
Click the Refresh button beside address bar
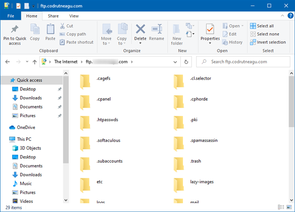tap(186, 62)
